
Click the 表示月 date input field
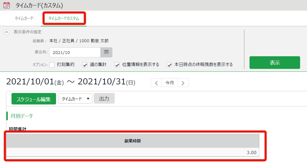(75, 52)
